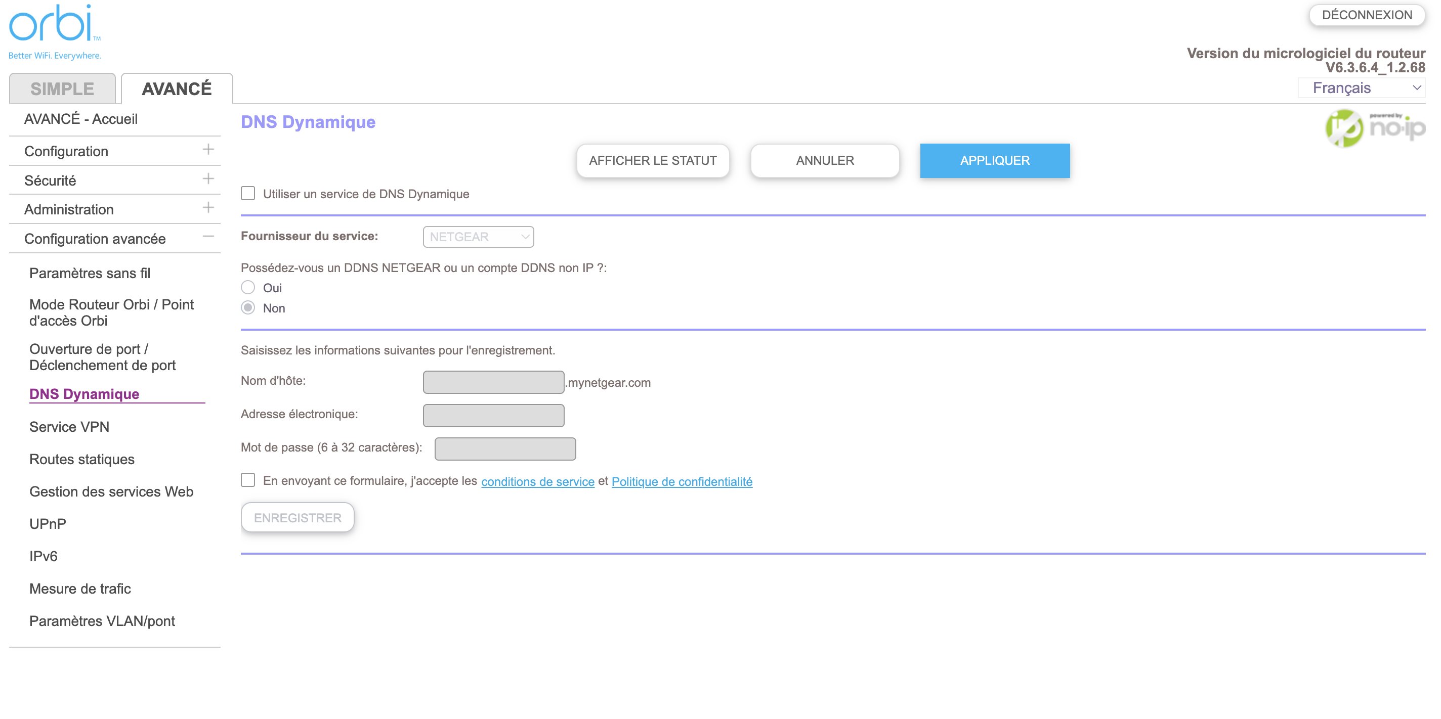Open UPnP settings

tap(48, 524)
